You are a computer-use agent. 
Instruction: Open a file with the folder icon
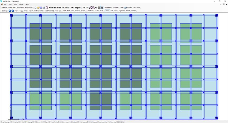coord(38,8)
